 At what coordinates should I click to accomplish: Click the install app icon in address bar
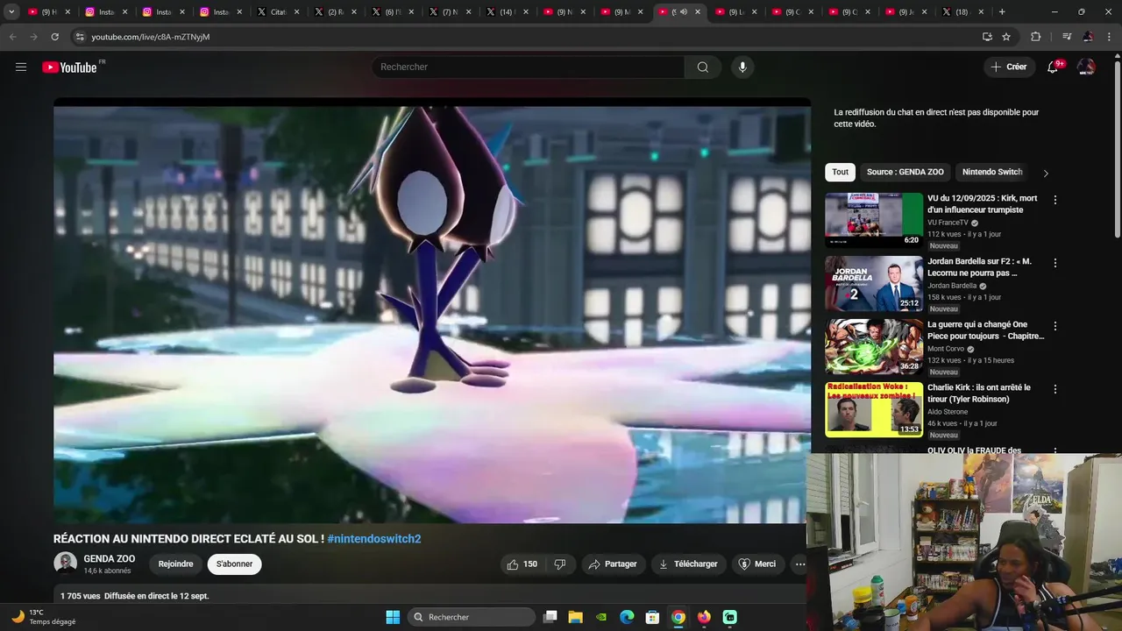[987, 37]
